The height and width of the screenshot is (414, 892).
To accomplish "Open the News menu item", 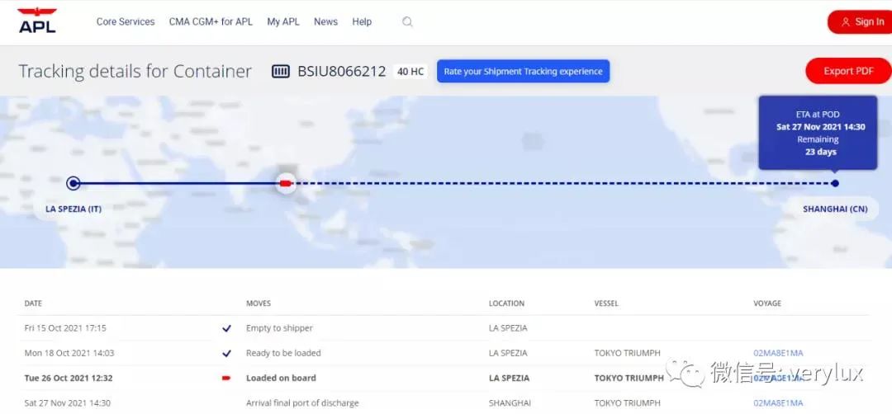I will 326,21.
